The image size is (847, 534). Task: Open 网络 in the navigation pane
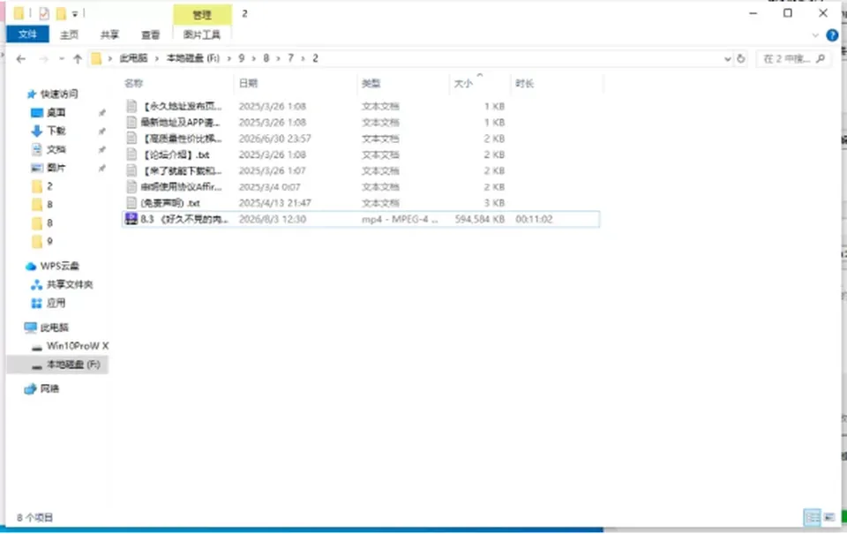coord(49,388)
